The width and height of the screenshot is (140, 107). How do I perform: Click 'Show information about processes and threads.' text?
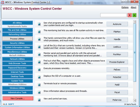[x=65, y=91]
